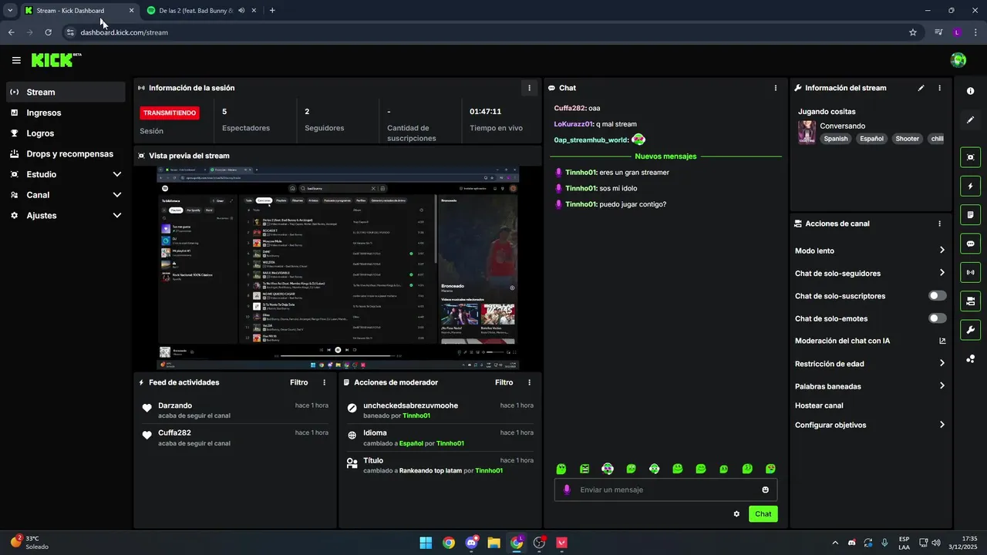Insert the headphones emote with purple glasses
Image resolution: width=987 pixels, height=555 pixels.
click(608, 469)
